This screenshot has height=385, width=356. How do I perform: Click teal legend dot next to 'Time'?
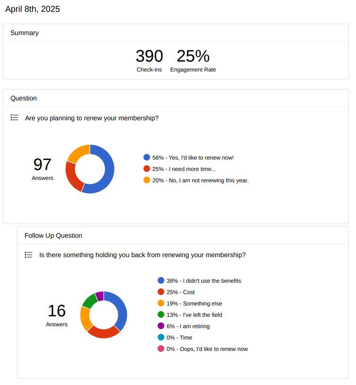(x=161, y=337)
